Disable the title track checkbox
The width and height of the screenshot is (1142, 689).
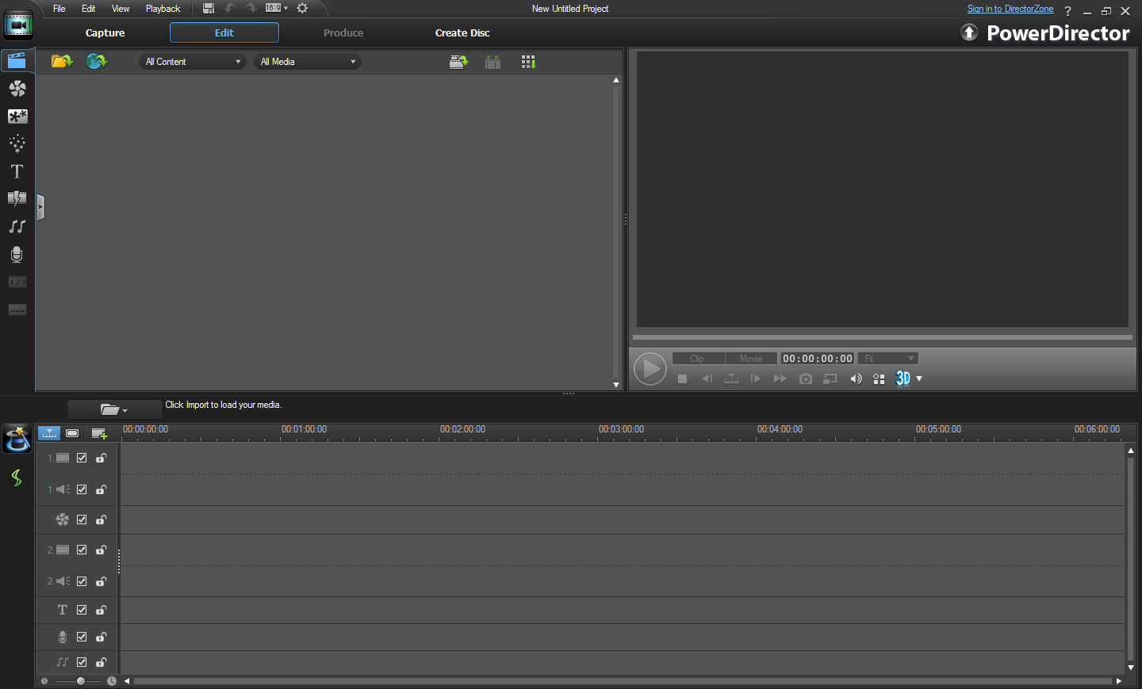(82, 610)
